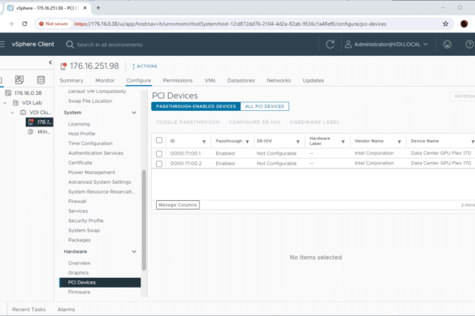This screenshot has width=475, height=316.
Task: Show All PCI Devices view
Action: [265, 106]
